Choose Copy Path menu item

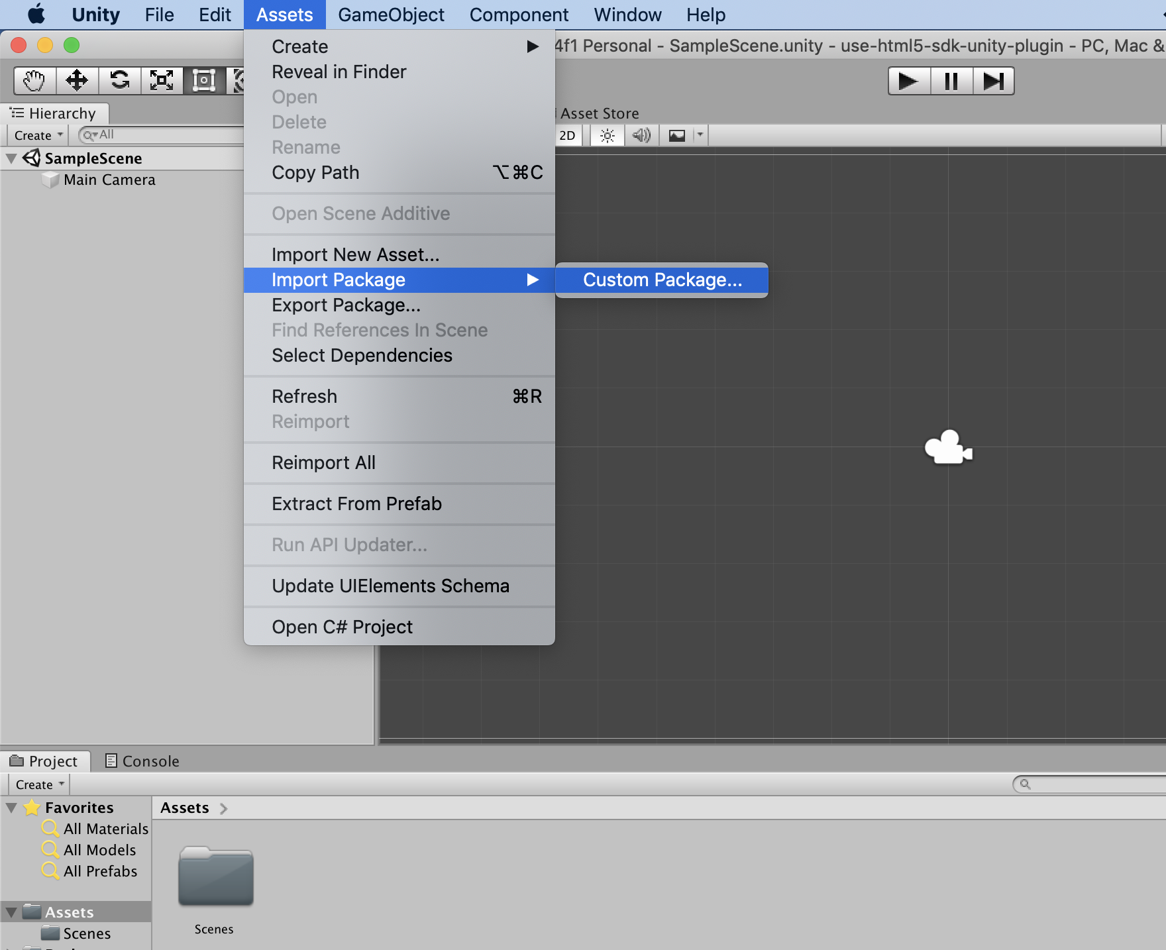pyautogui.click(x=399, y=172)
